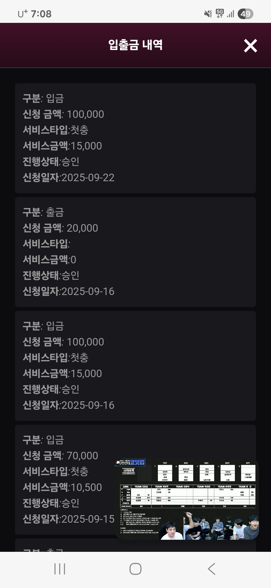Image resolution: width=271 pixels, height=588 pixels.
Task: Tap the 10,500 service amount line
Action: pyautogui.click(x=62, y=487)
